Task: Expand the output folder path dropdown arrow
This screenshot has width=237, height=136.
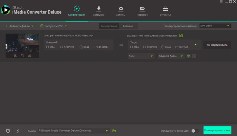Action: click(107, 131)
